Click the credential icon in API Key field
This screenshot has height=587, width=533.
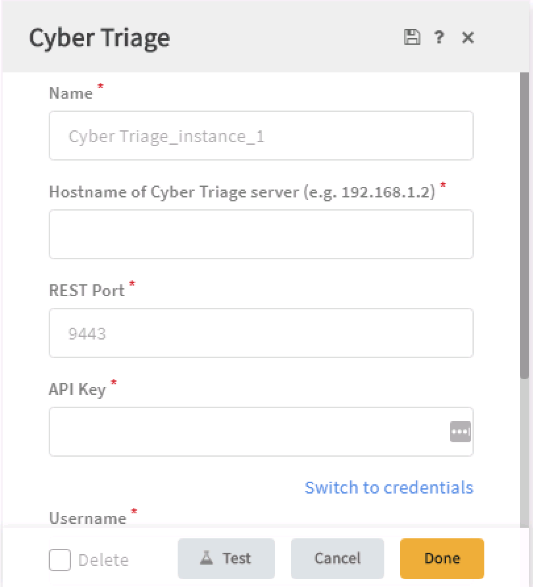[461, 432]
